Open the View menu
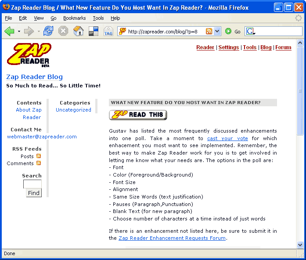The width and height of the screenshot is (306, 260). [x=39, y=18]
